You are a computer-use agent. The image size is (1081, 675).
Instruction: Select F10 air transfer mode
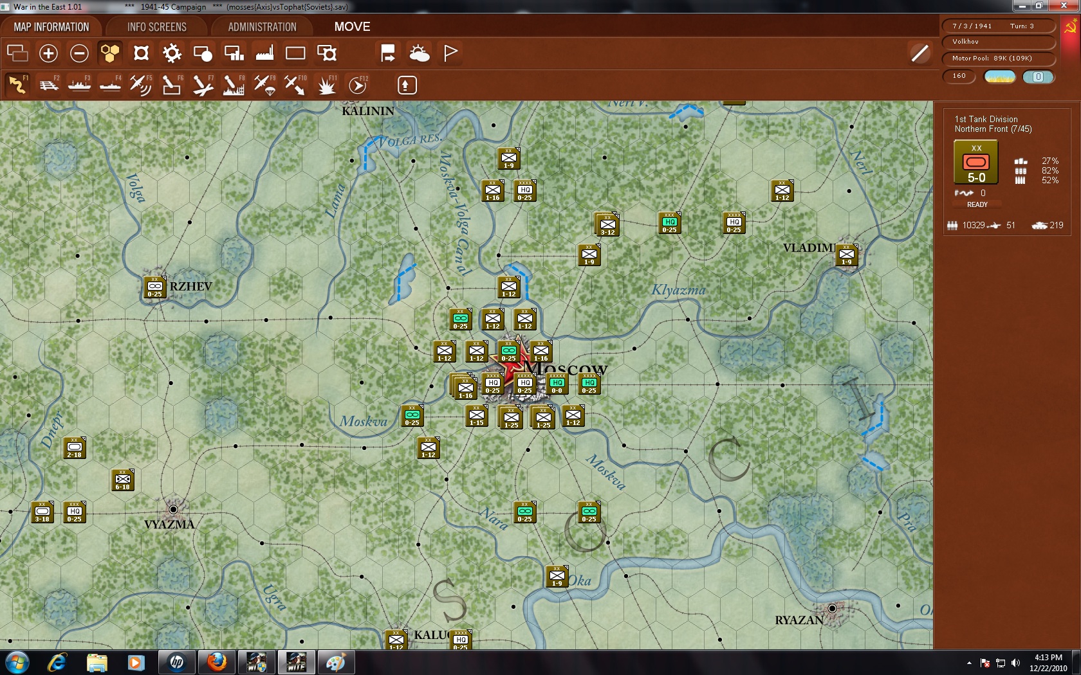pos(295,85)
